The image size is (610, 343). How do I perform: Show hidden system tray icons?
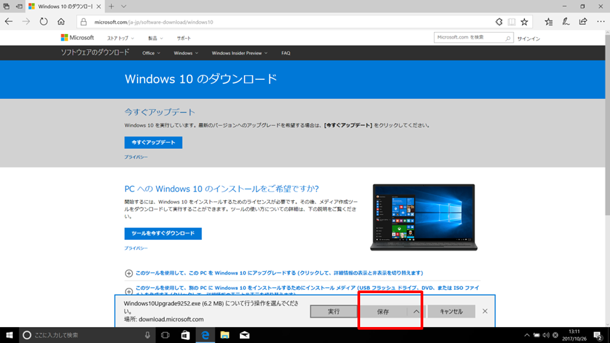click(527, 335)
